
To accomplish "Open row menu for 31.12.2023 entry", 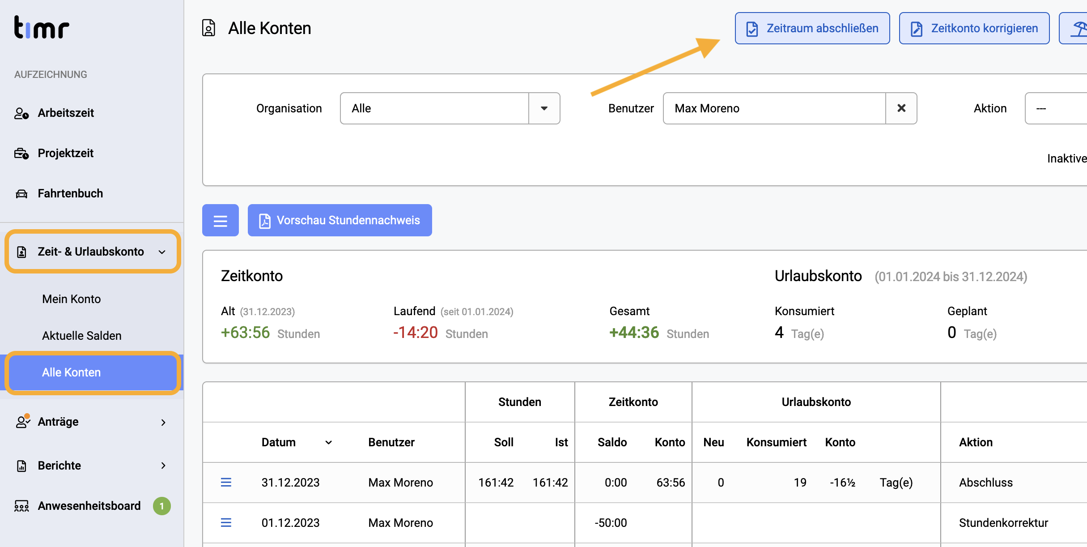I will tap(226, 482).
